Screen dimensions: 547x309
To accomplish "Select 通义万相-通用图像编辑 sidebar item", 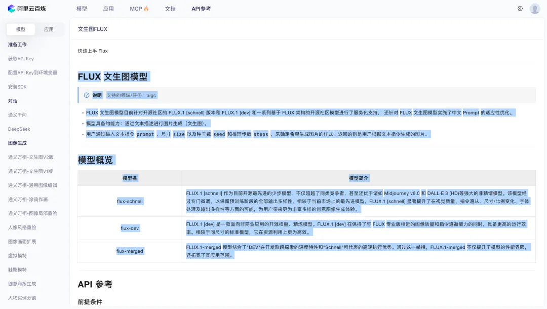I will [32, 185].
